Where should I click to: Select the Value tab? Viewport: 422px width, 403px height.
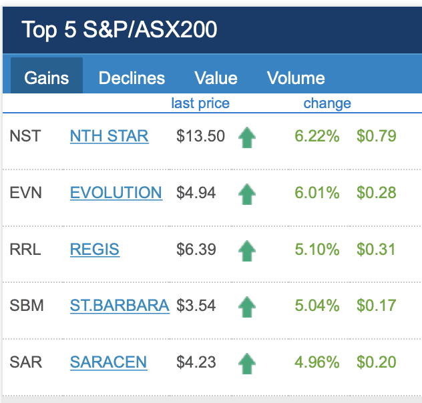pos(216,77)
